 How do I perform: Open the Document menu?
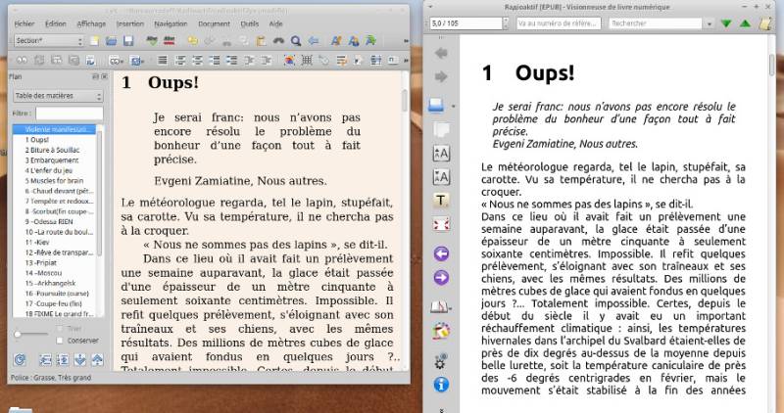[x=214, y=23]
